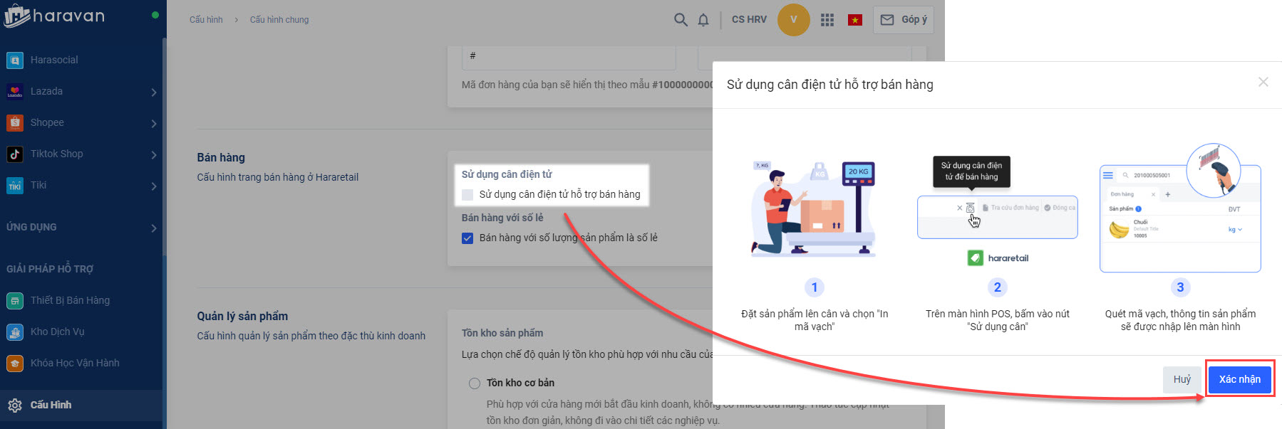Click the green online status dot
This screenshot has height=429, width=1282.
click(155, 15)
